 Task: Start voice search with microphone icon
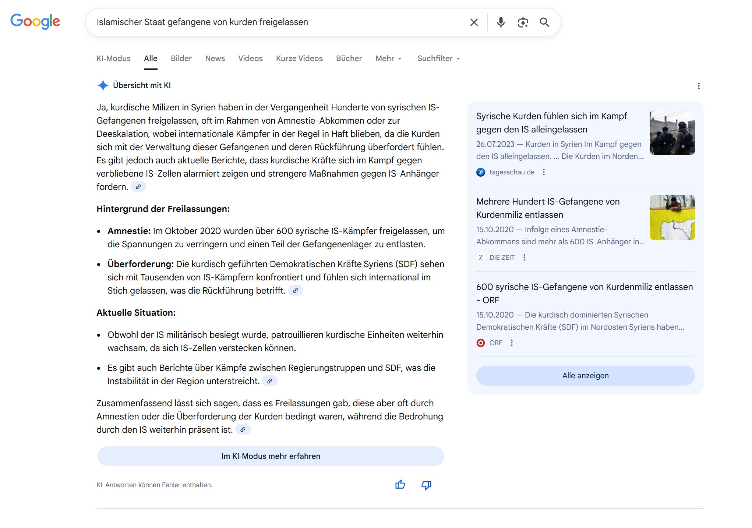pyautogui.click(x=501, y=22)
